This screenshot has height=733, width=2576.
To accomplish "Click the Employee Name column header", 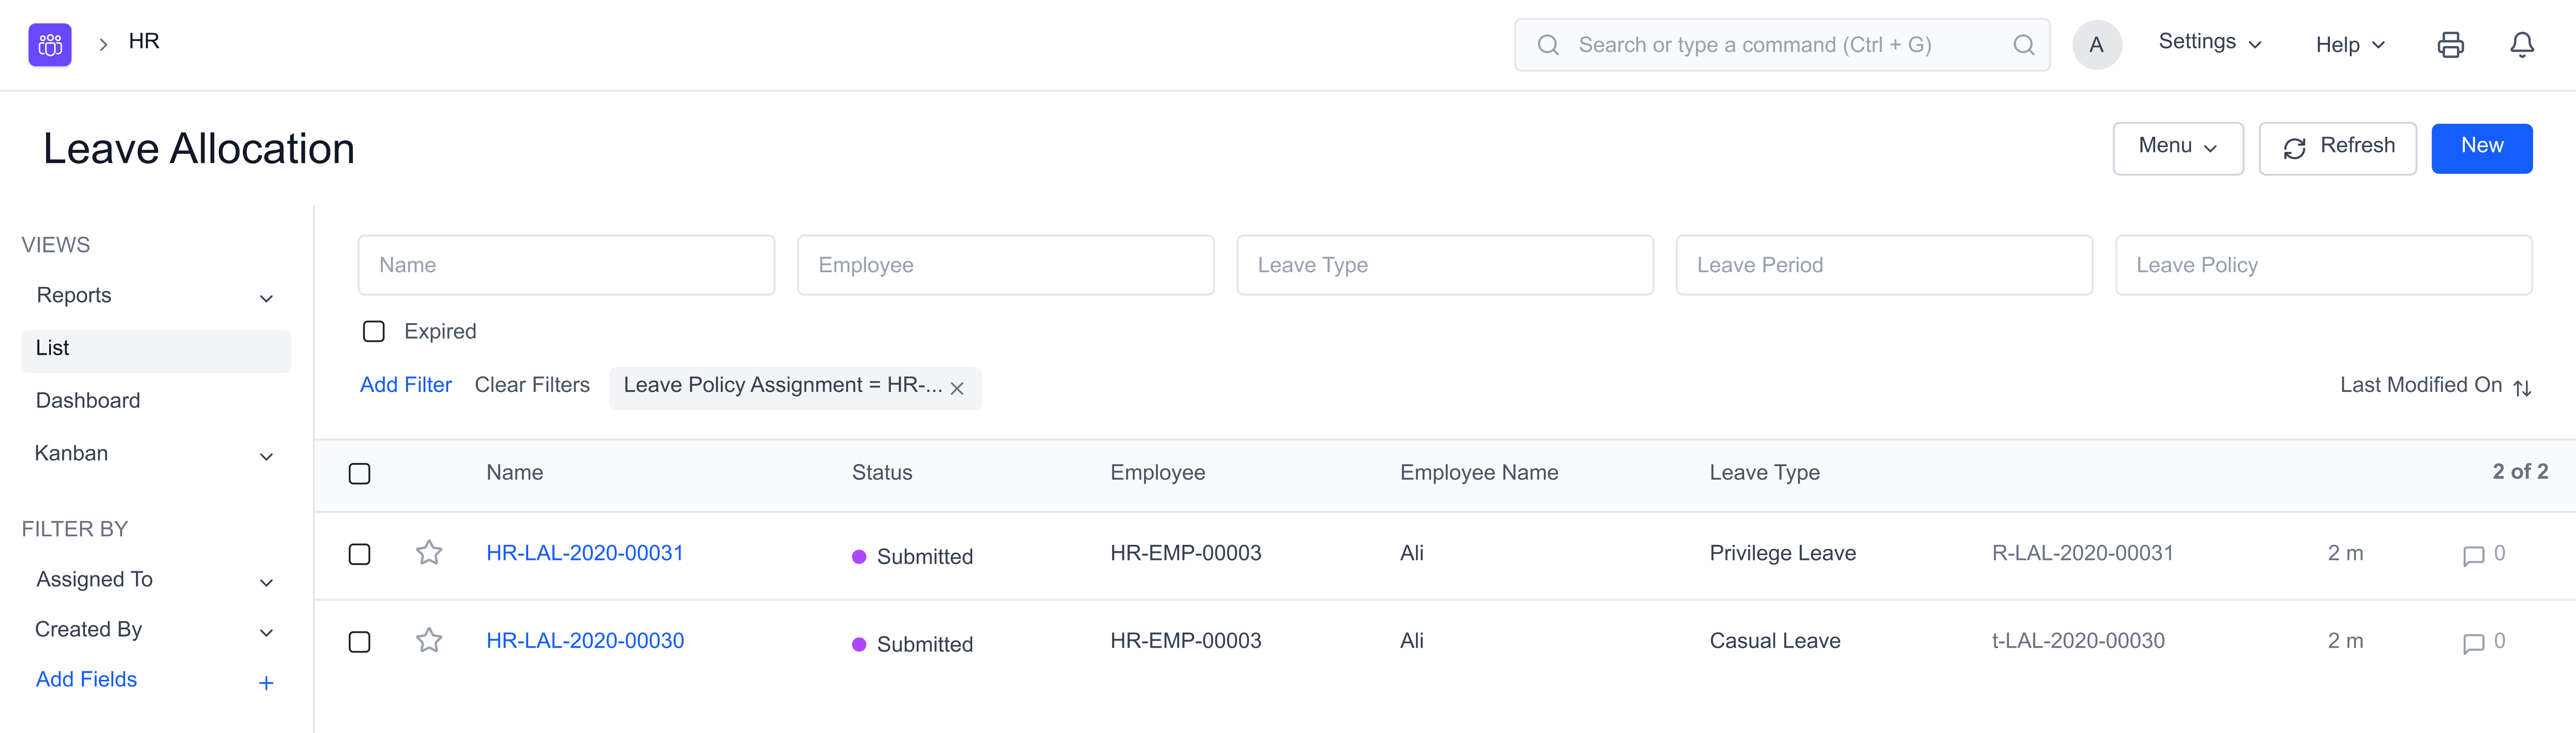I will click(x=1478, y=473).
